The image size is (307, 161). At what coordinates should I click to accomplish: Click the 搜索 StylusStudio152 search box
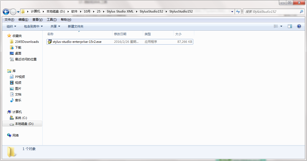pyautogui.click(x=274, y=11)
